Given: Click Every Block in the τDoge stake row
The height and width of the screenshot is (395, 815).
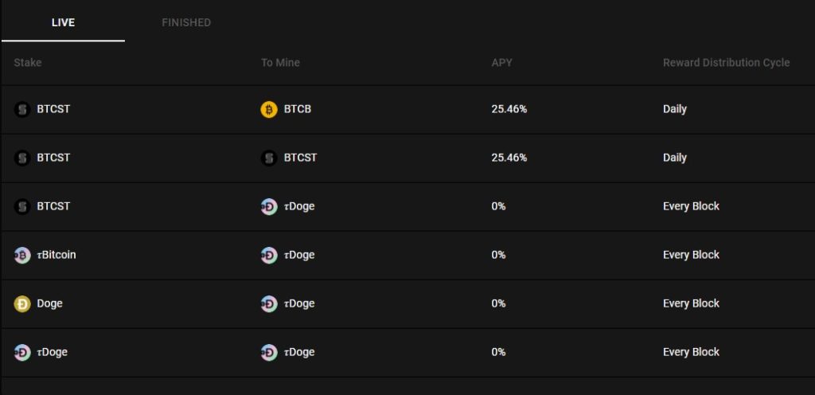Looking at the screenshot, I should pos(691,352).
